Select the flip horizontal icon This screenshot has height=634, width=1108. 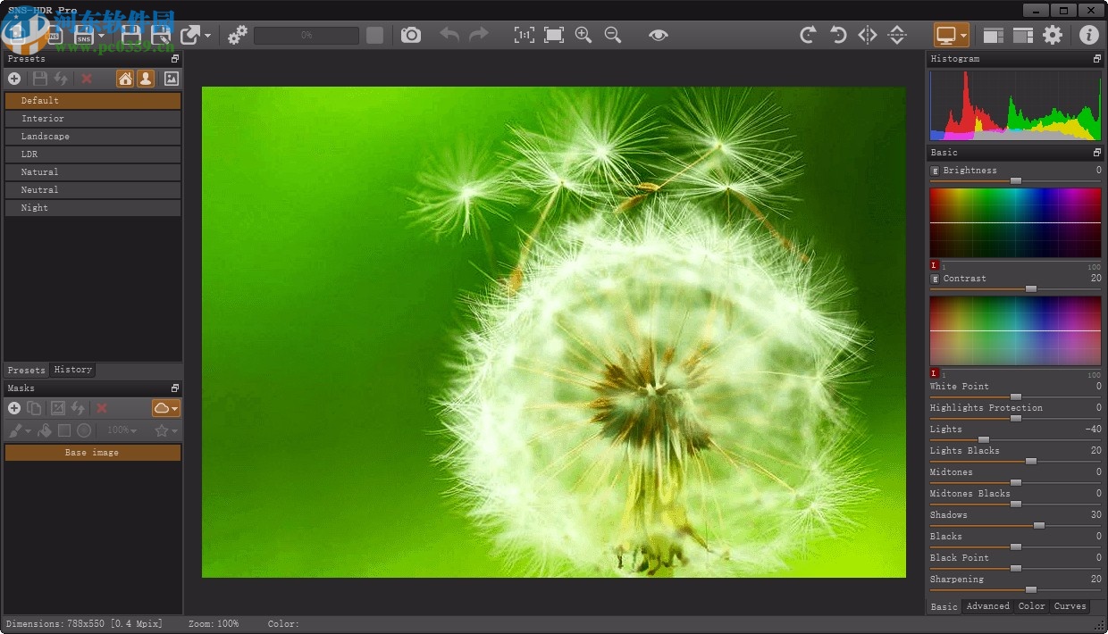(866, 35)
